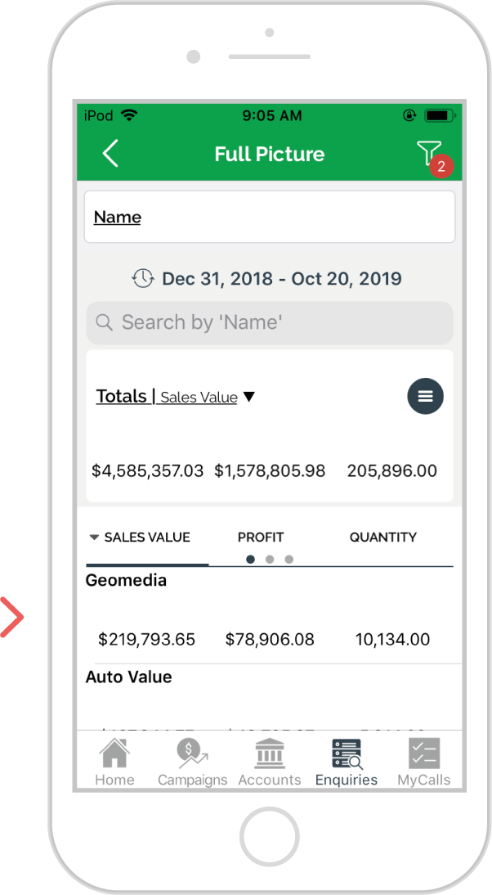Select the PROFIT column header

pos(261,537)
